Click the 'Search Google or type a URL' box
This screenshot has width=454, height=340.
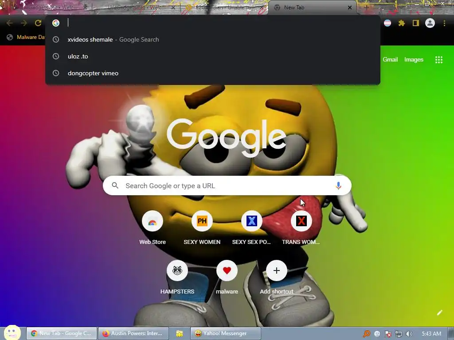[227, 185]
